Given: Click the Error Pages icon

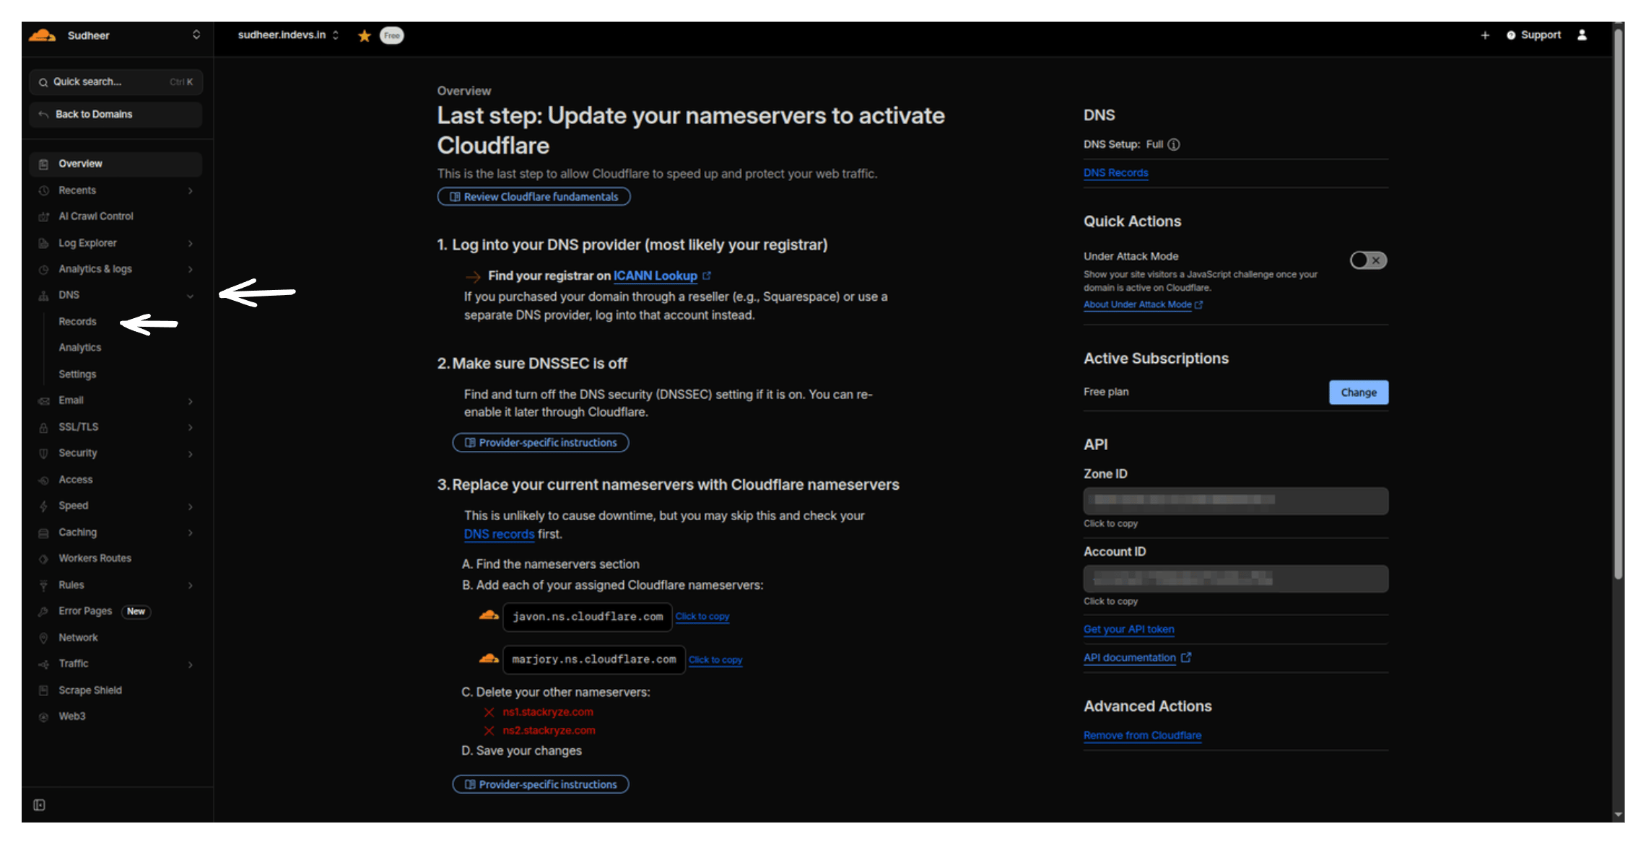Looking at the screenshot, I should 43,611.
